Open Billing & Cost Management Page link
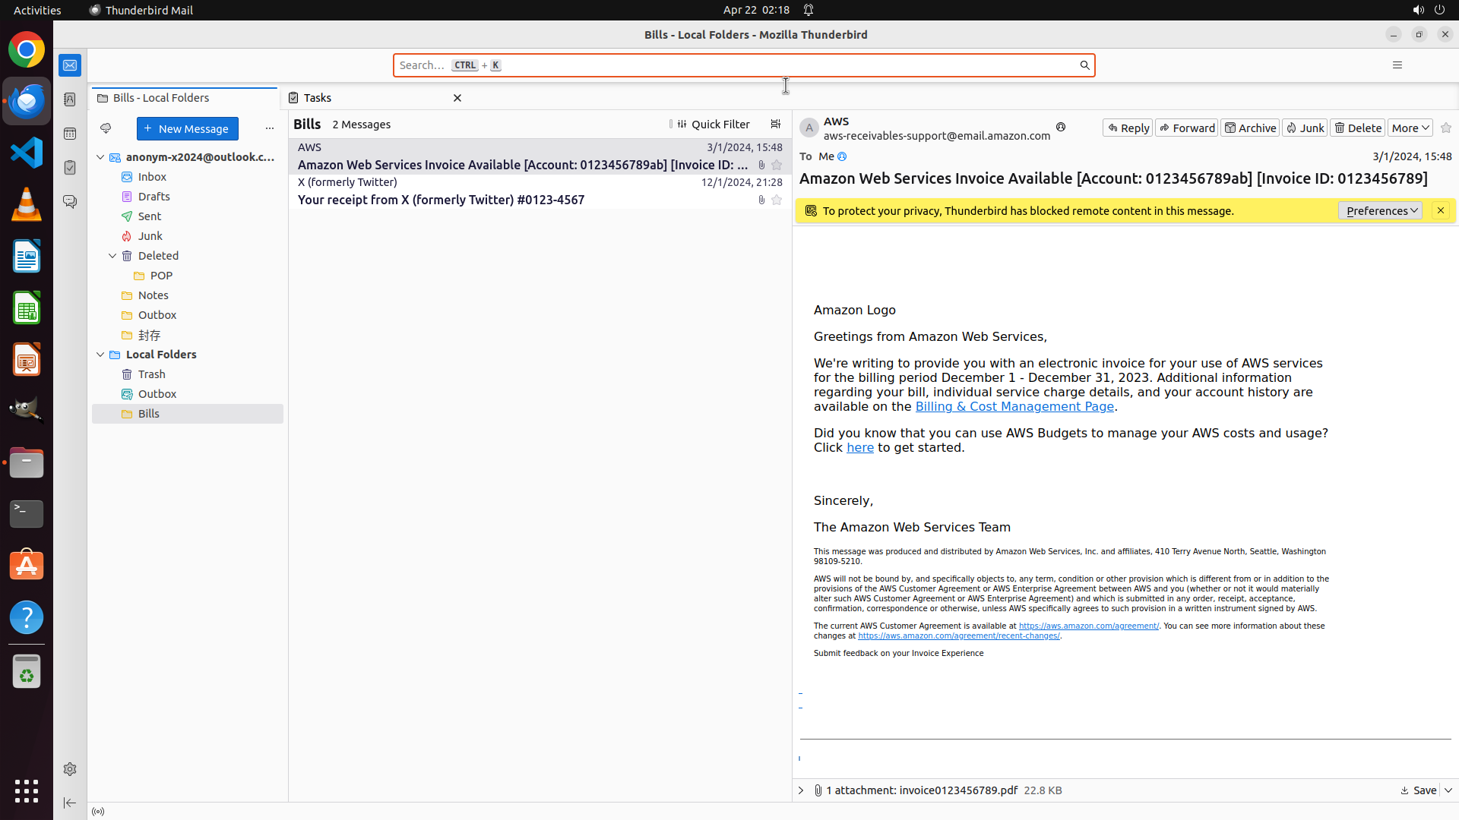This screenshot has width=1459, height=820. pyautogui.click(x=1014, y=406)
